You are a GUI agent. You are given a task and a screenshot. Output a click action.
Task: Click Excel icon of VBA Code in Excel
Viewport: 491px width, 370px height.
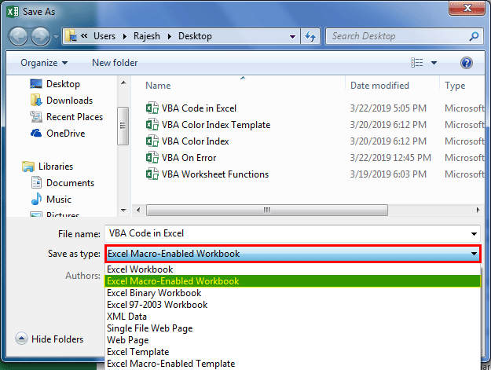pos(152,108)
